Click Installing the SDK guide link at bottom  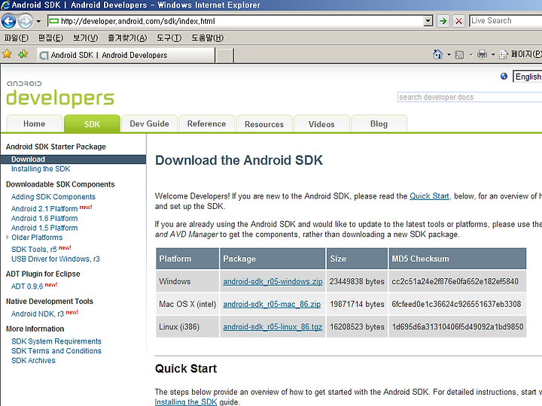pos(186,401)
